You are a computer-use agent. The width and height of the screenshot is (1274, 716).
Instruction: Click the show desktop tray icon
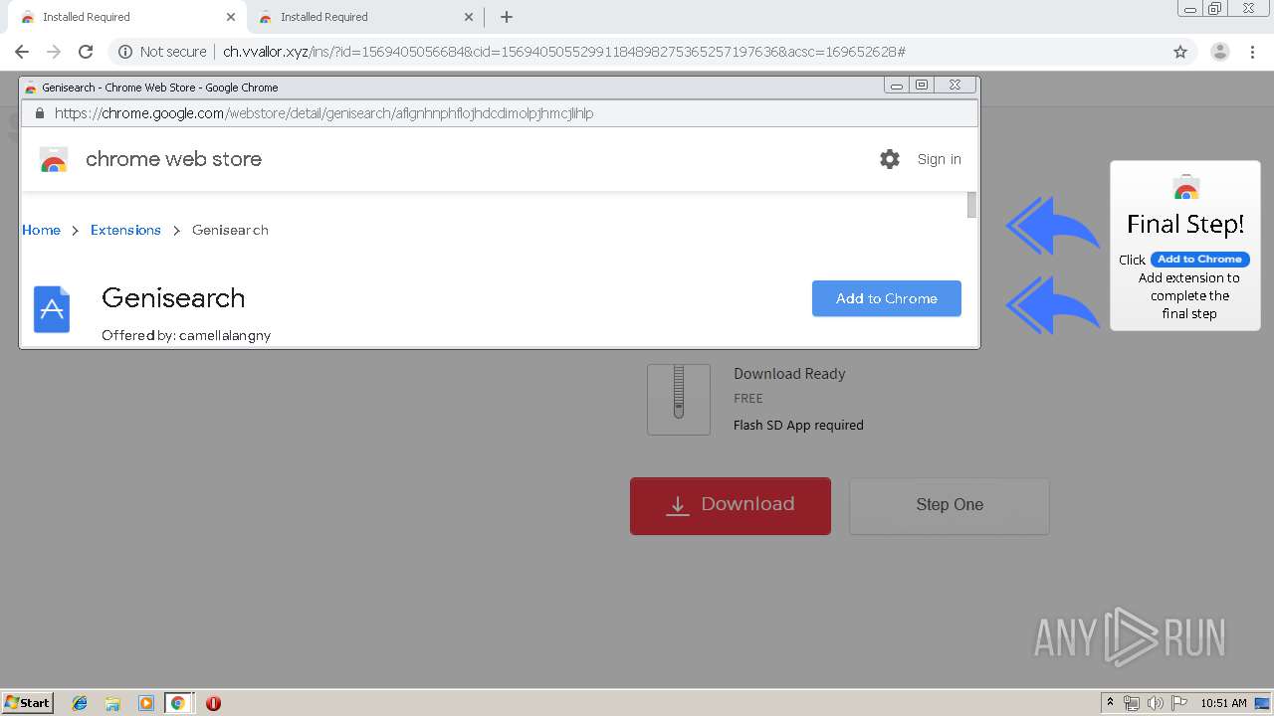(x=1262, y=703)
